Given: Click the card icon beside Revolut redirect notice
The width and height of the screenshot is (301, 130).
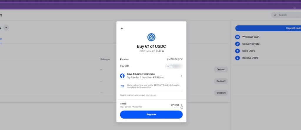Looking at the screenshot, I should point(122,86).
